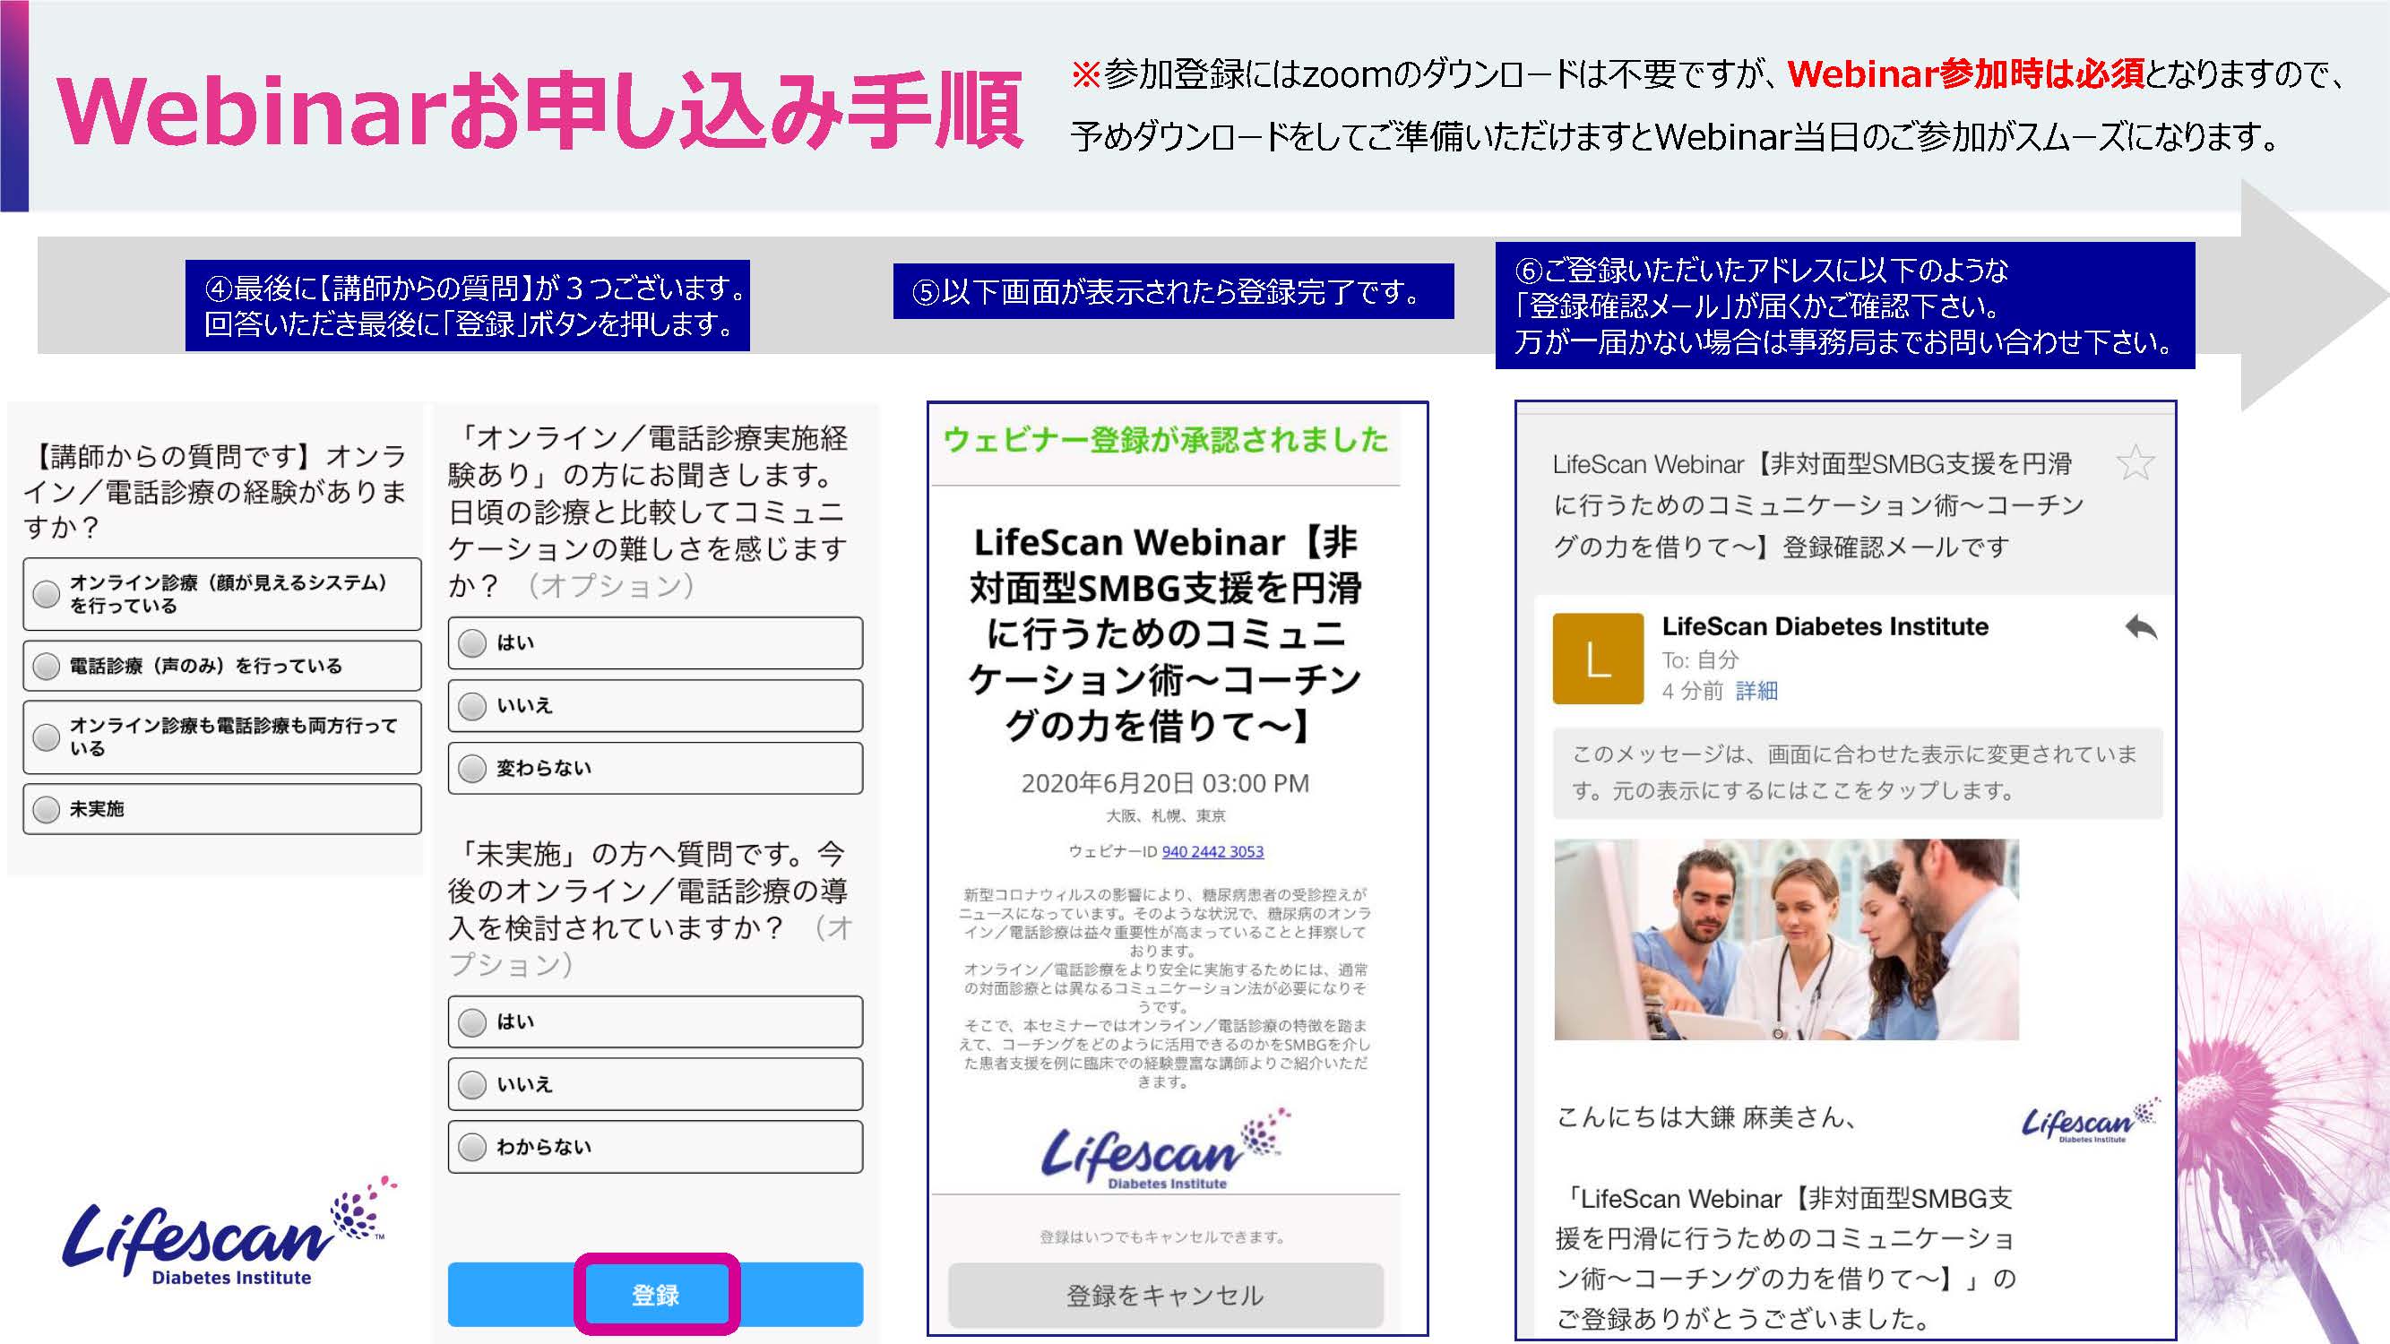Tap the 'このメッセージは、画面に合わせた表示' banner

point(1858,772)
